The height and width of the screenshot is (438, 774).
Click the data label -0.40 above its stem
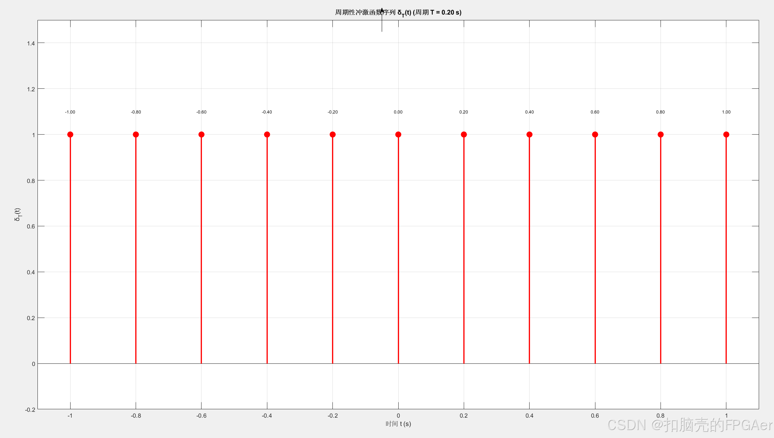267,112
